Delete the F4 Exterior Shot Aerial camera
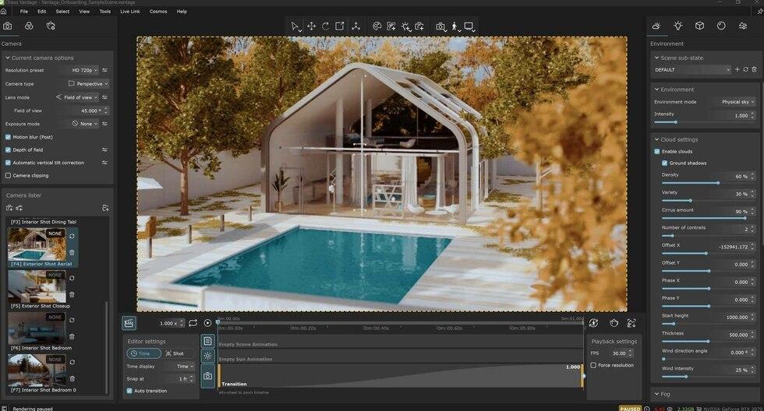The width and height of the screenshot is (764, 411). [72, 252]
